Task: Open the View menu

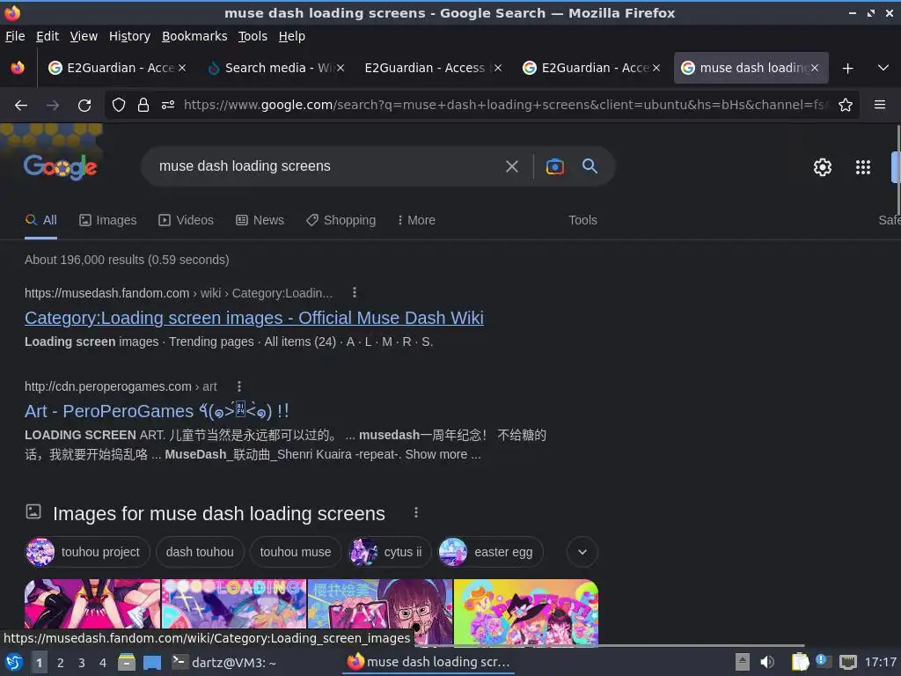Action: point(84,36)
